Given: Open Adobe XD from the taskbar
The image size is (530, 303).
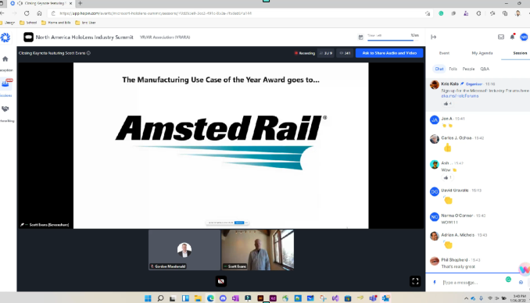Looking at the screenshot, I should click(x=273, y=298).
